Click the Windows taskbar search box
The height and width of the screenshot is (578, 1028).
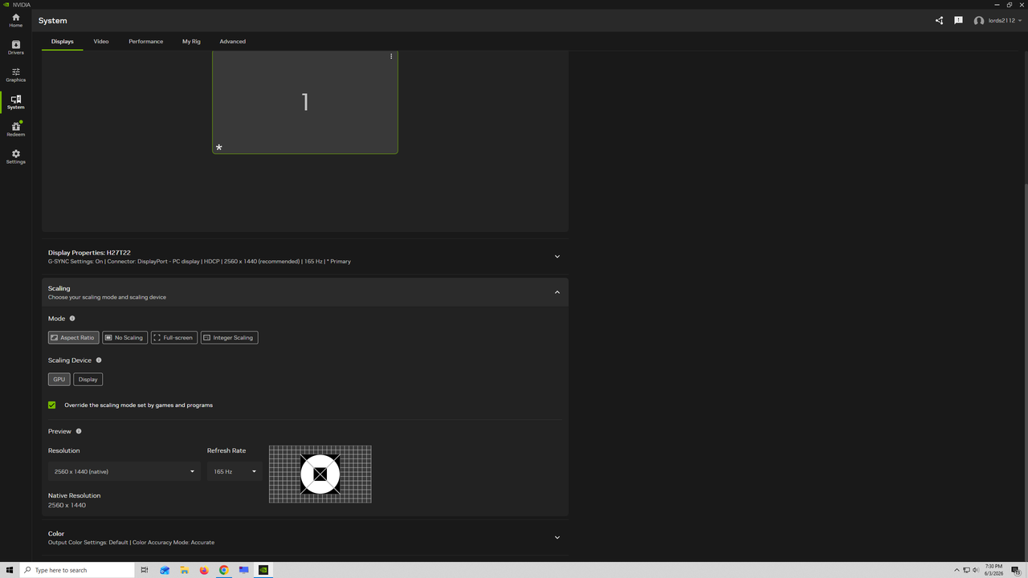pos(77,570)
